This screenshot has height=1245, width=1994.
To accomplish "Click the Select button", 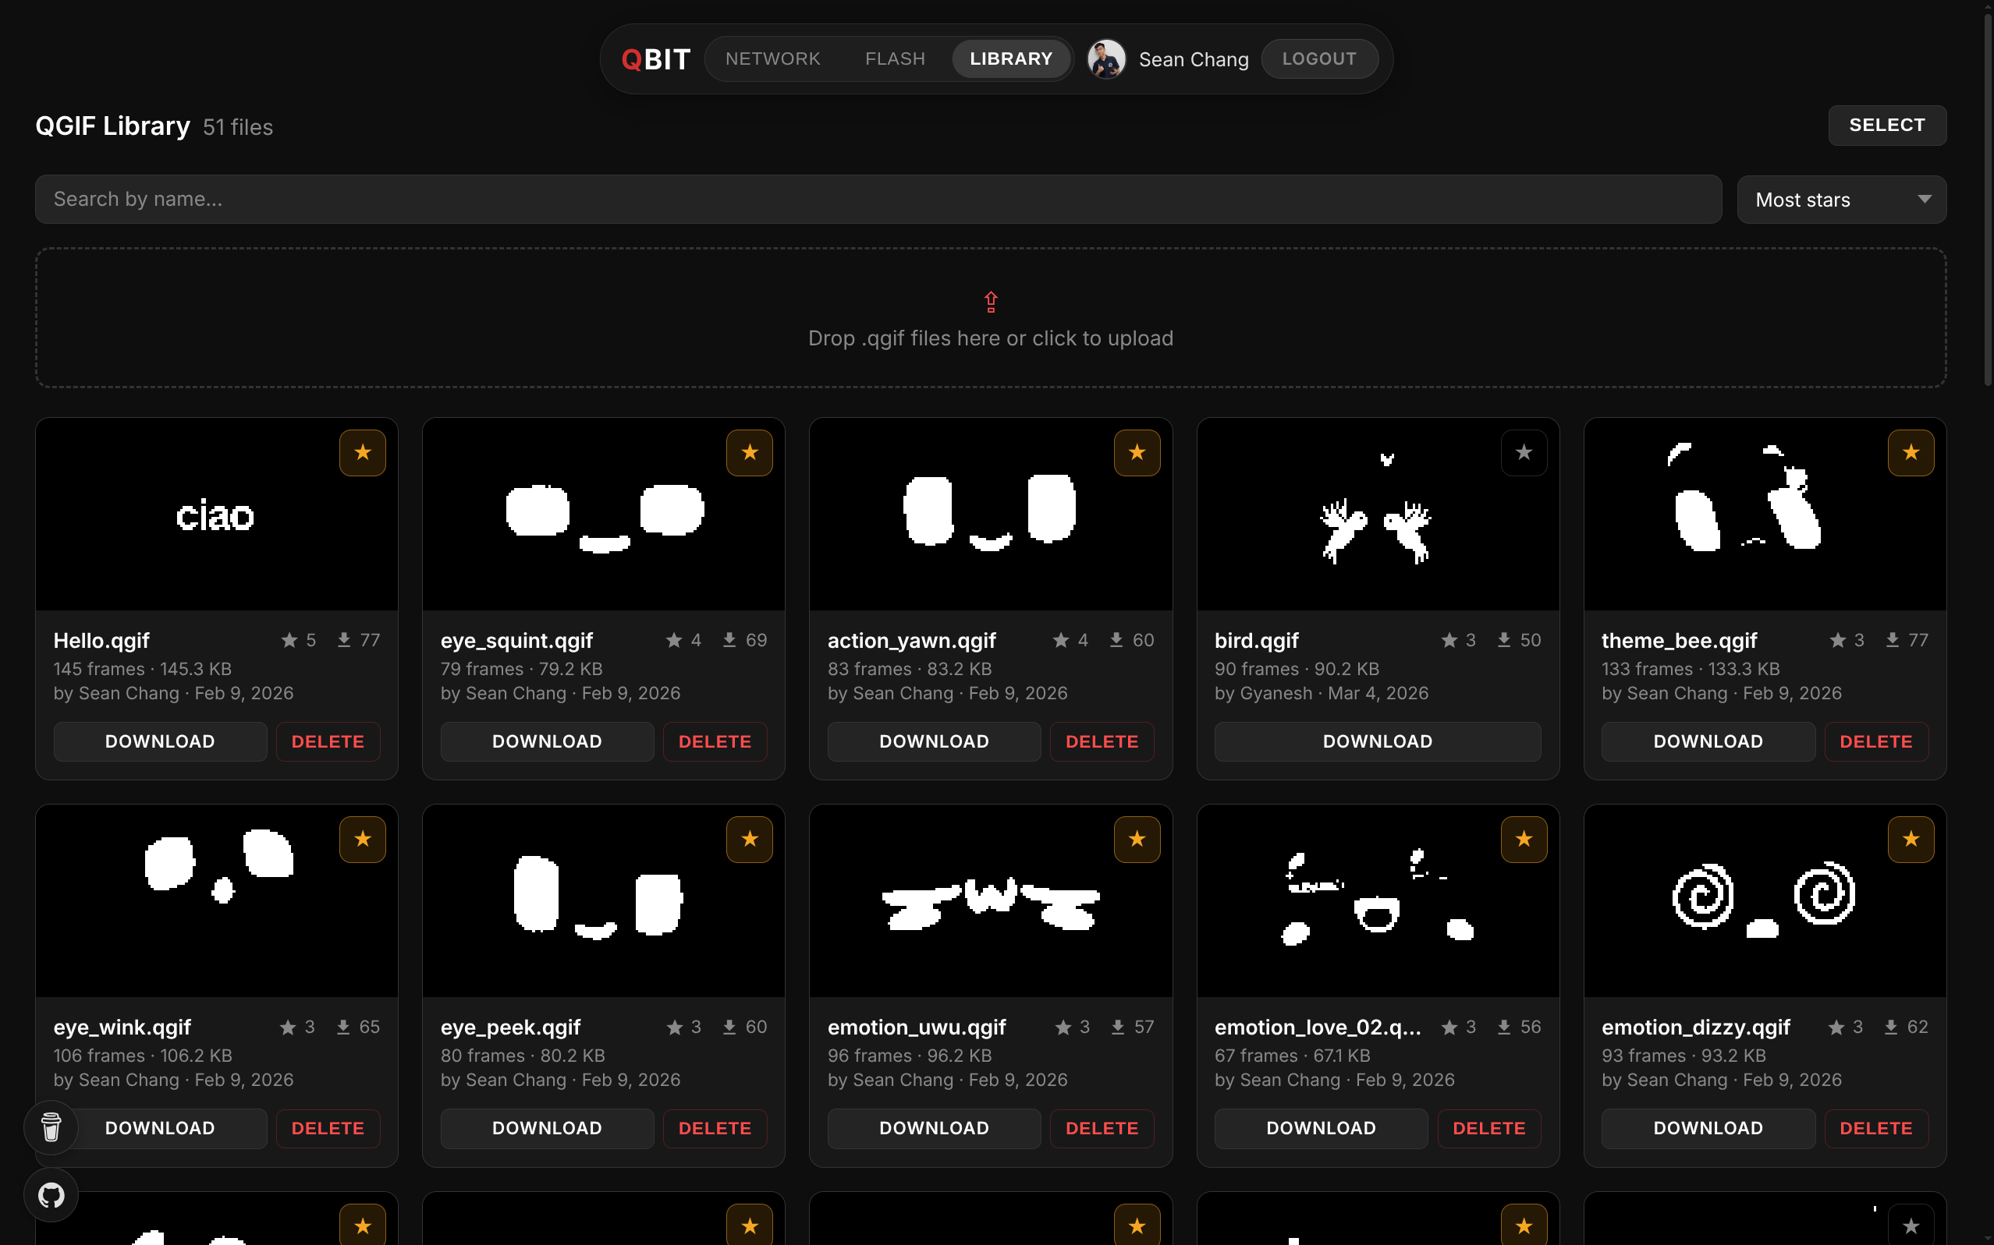I will pyautogui.click(x=1887, y=126).
